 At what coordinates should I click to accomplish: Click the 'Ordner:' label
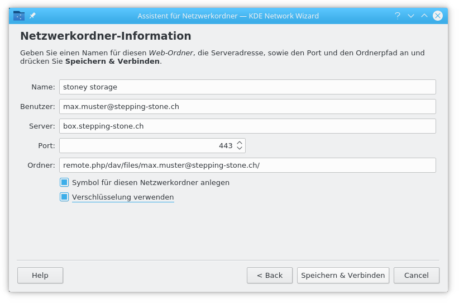coord(41,165)
